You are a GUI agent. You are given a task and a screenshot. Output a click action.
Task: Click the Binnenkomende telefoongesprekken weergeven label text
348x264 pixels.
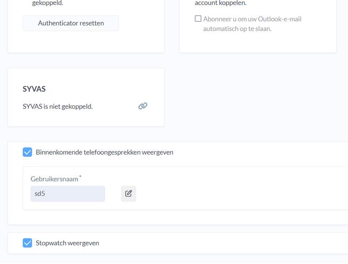tap(104, 152)
